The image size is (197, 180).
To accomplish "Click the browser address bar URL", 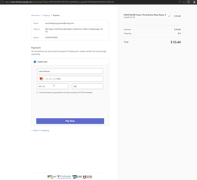I will click(x=59, y=2).
